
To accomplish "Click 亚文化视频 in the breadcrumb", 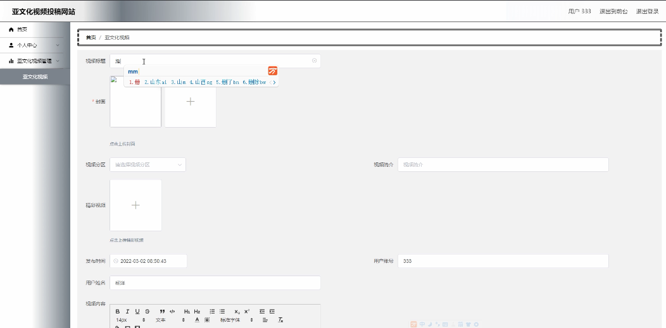I will (x=117, y=37).
